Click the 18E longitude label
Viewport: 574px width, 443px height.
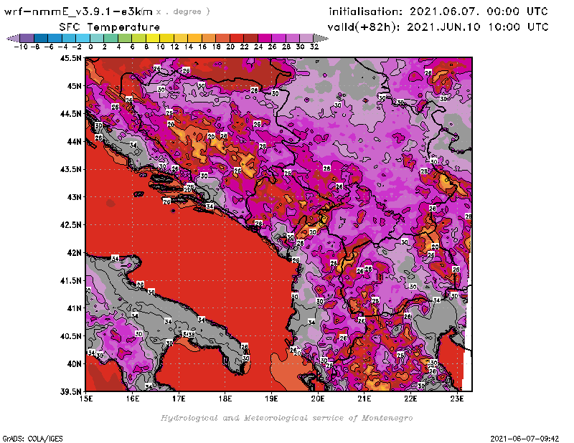click(225, 399)
